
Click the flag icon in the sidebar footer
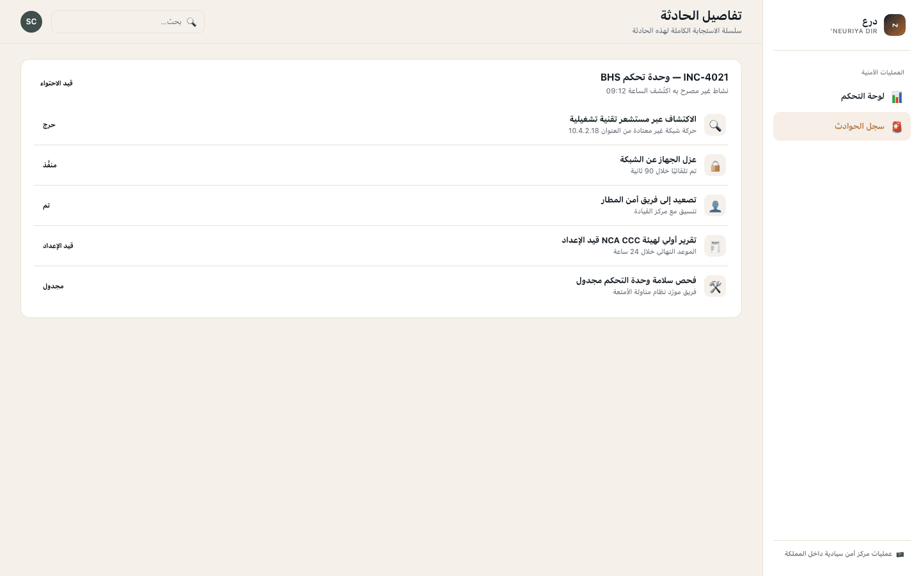click(900, 554)
